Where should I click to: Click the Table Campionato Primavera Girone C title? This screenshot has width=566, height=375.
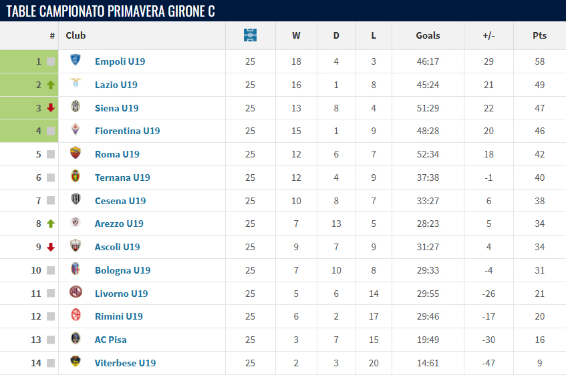pos(110,11)
